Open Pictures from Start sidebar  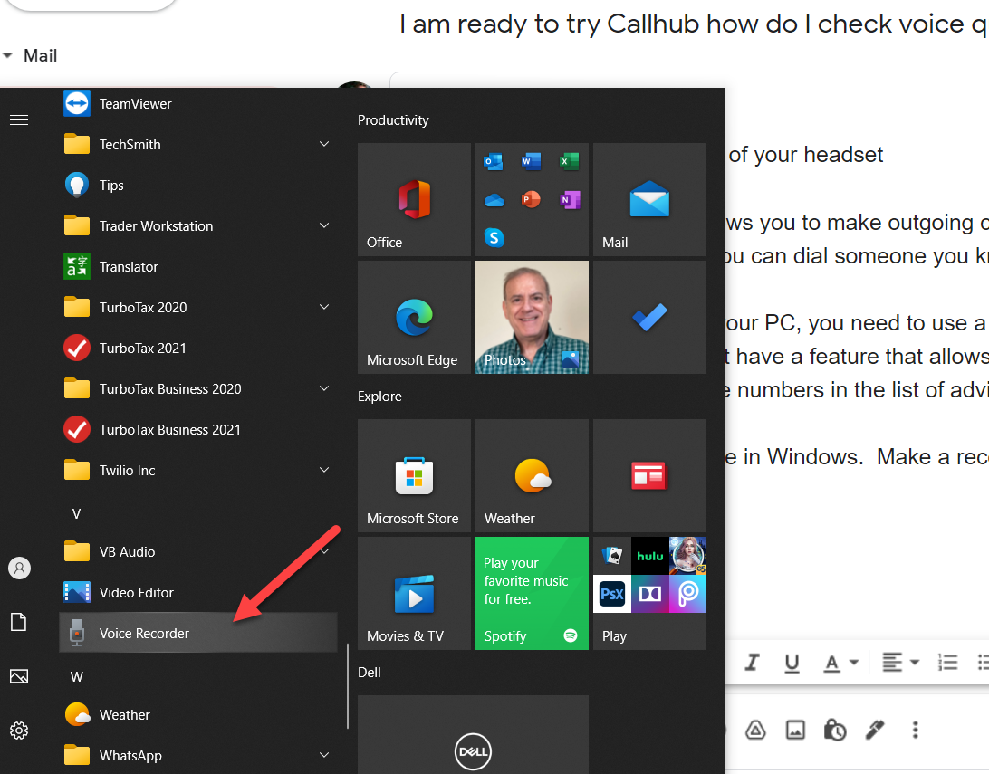click(19, 676)
